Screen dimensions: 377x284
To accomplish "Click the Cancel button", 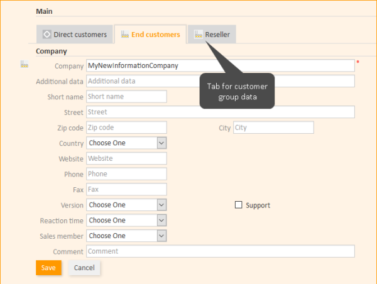I will (x=84, y=268).
